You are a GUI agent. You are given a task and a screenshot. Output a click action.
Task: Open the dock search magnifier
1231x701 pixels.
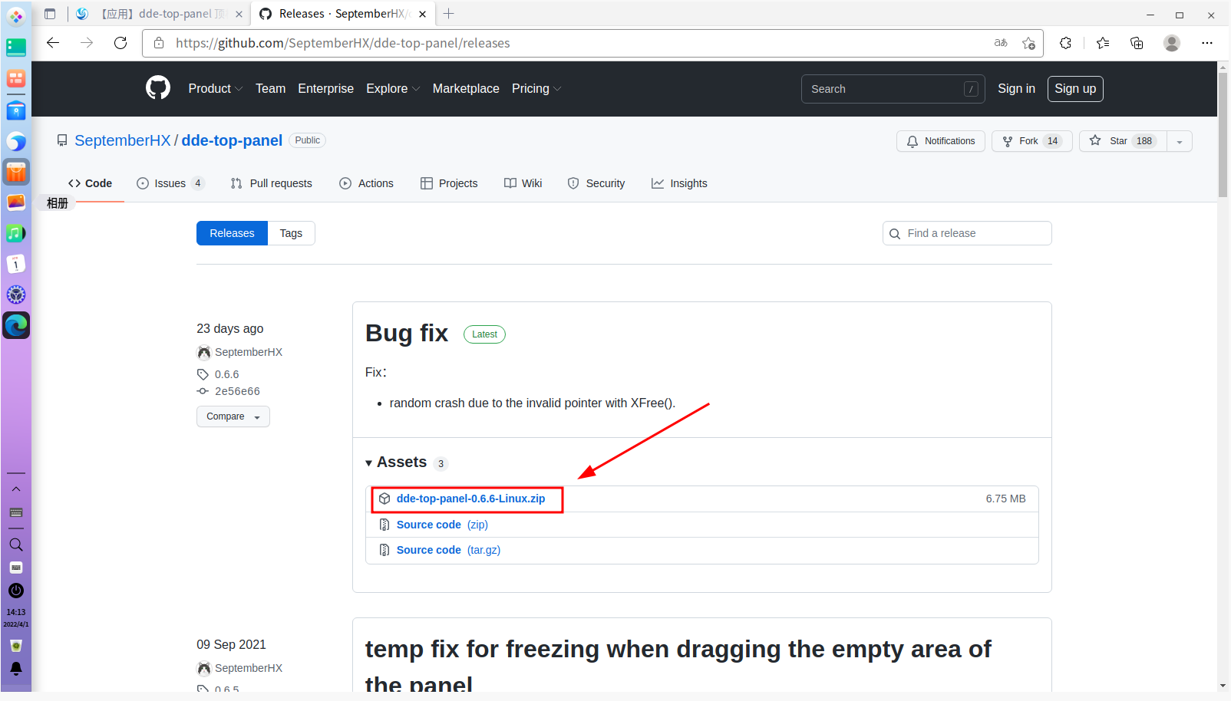(16, 545)
